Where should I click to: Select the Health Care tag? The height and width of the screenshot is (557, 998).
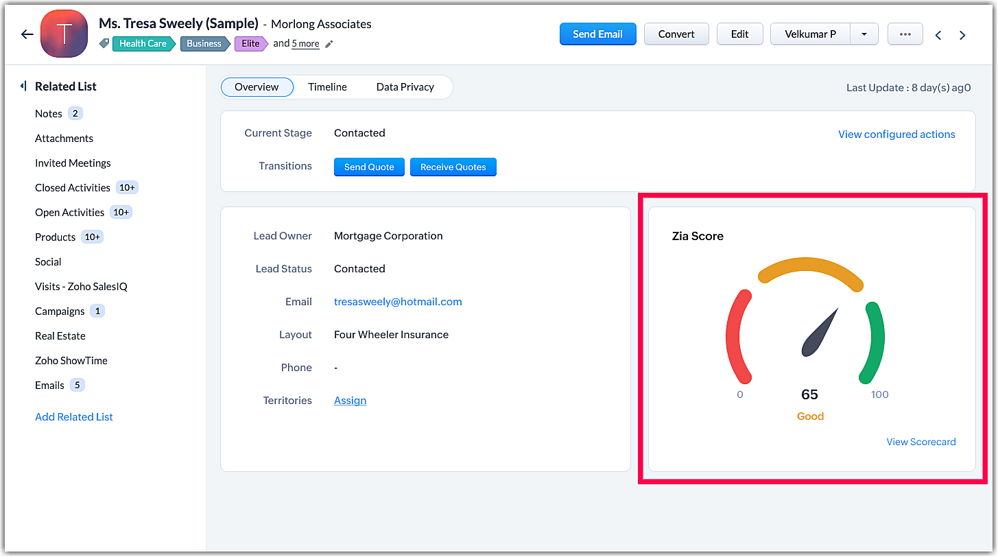click(143, 43)
